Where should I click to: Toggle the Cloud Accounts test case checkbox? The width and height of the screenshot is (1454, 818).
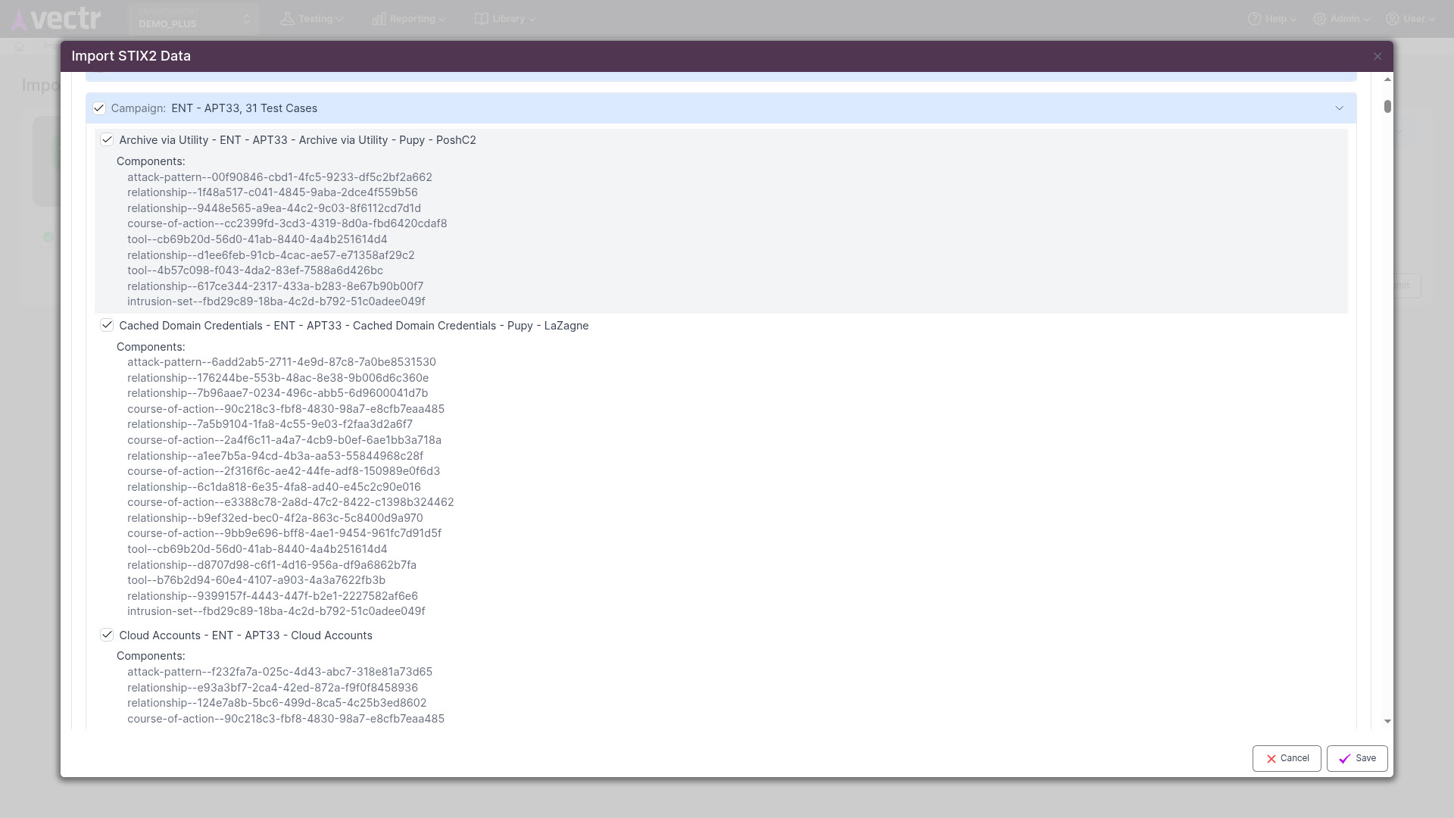coord(107,635)
